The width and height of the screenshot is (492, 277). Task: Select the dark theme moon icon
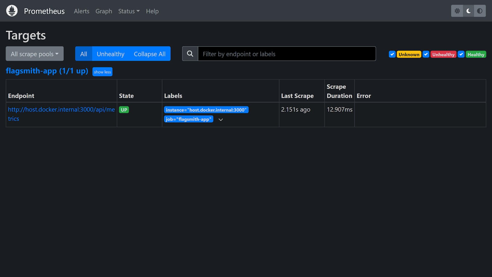coord(468,11)
